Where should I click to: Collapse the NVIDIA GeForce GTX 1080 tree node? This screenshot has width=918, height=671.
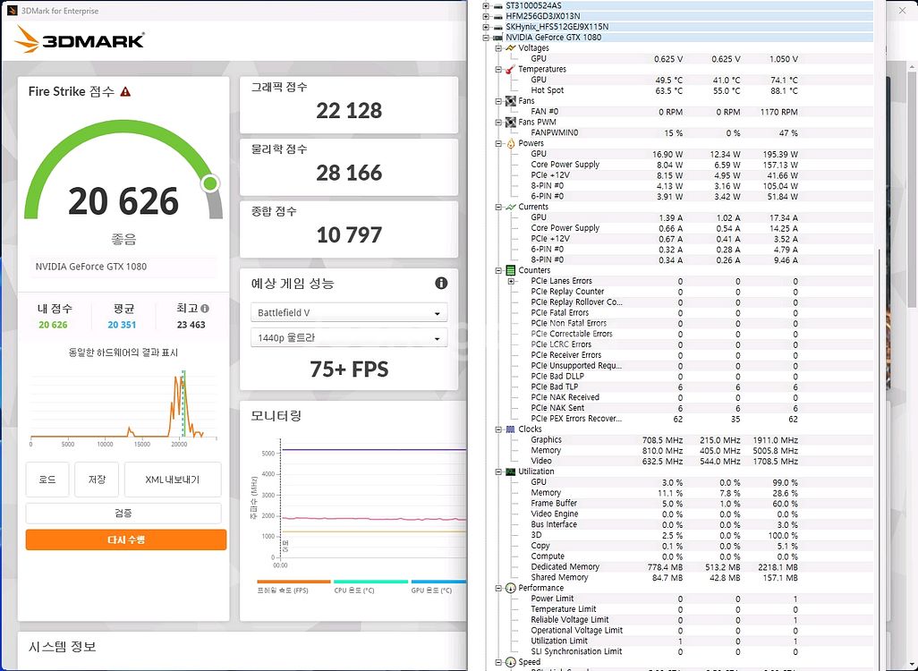[x=485, y=38]
